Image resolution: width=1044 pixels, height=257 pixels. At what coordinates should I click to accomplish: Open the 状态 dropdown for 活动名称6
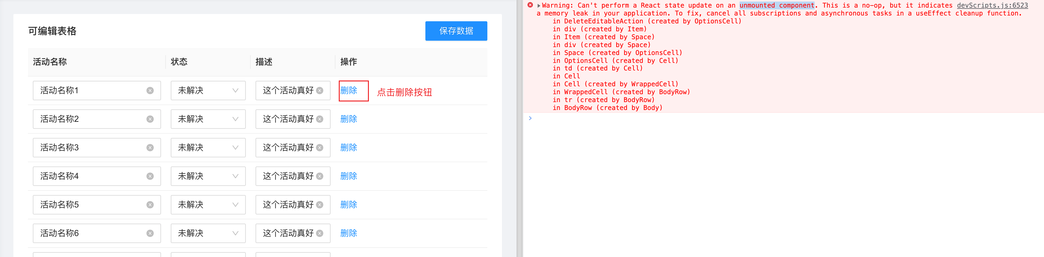[208, 233]
